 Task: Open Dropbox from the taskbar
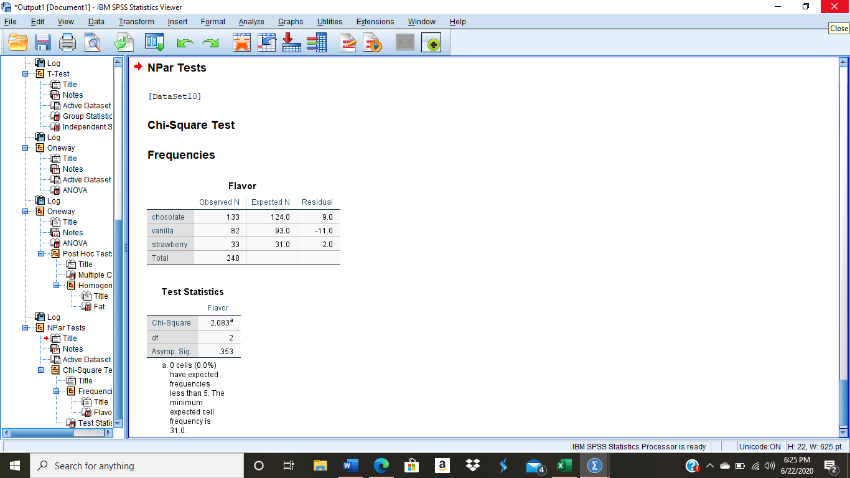[472, 466]
